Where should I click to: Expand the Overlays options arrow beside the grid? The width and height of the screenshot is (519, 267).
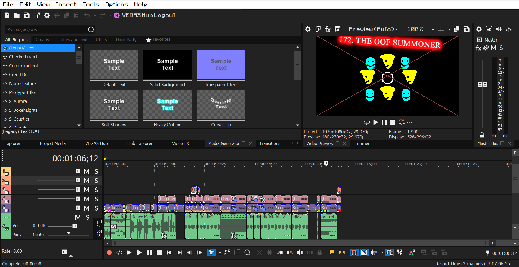tap(449, 29)
